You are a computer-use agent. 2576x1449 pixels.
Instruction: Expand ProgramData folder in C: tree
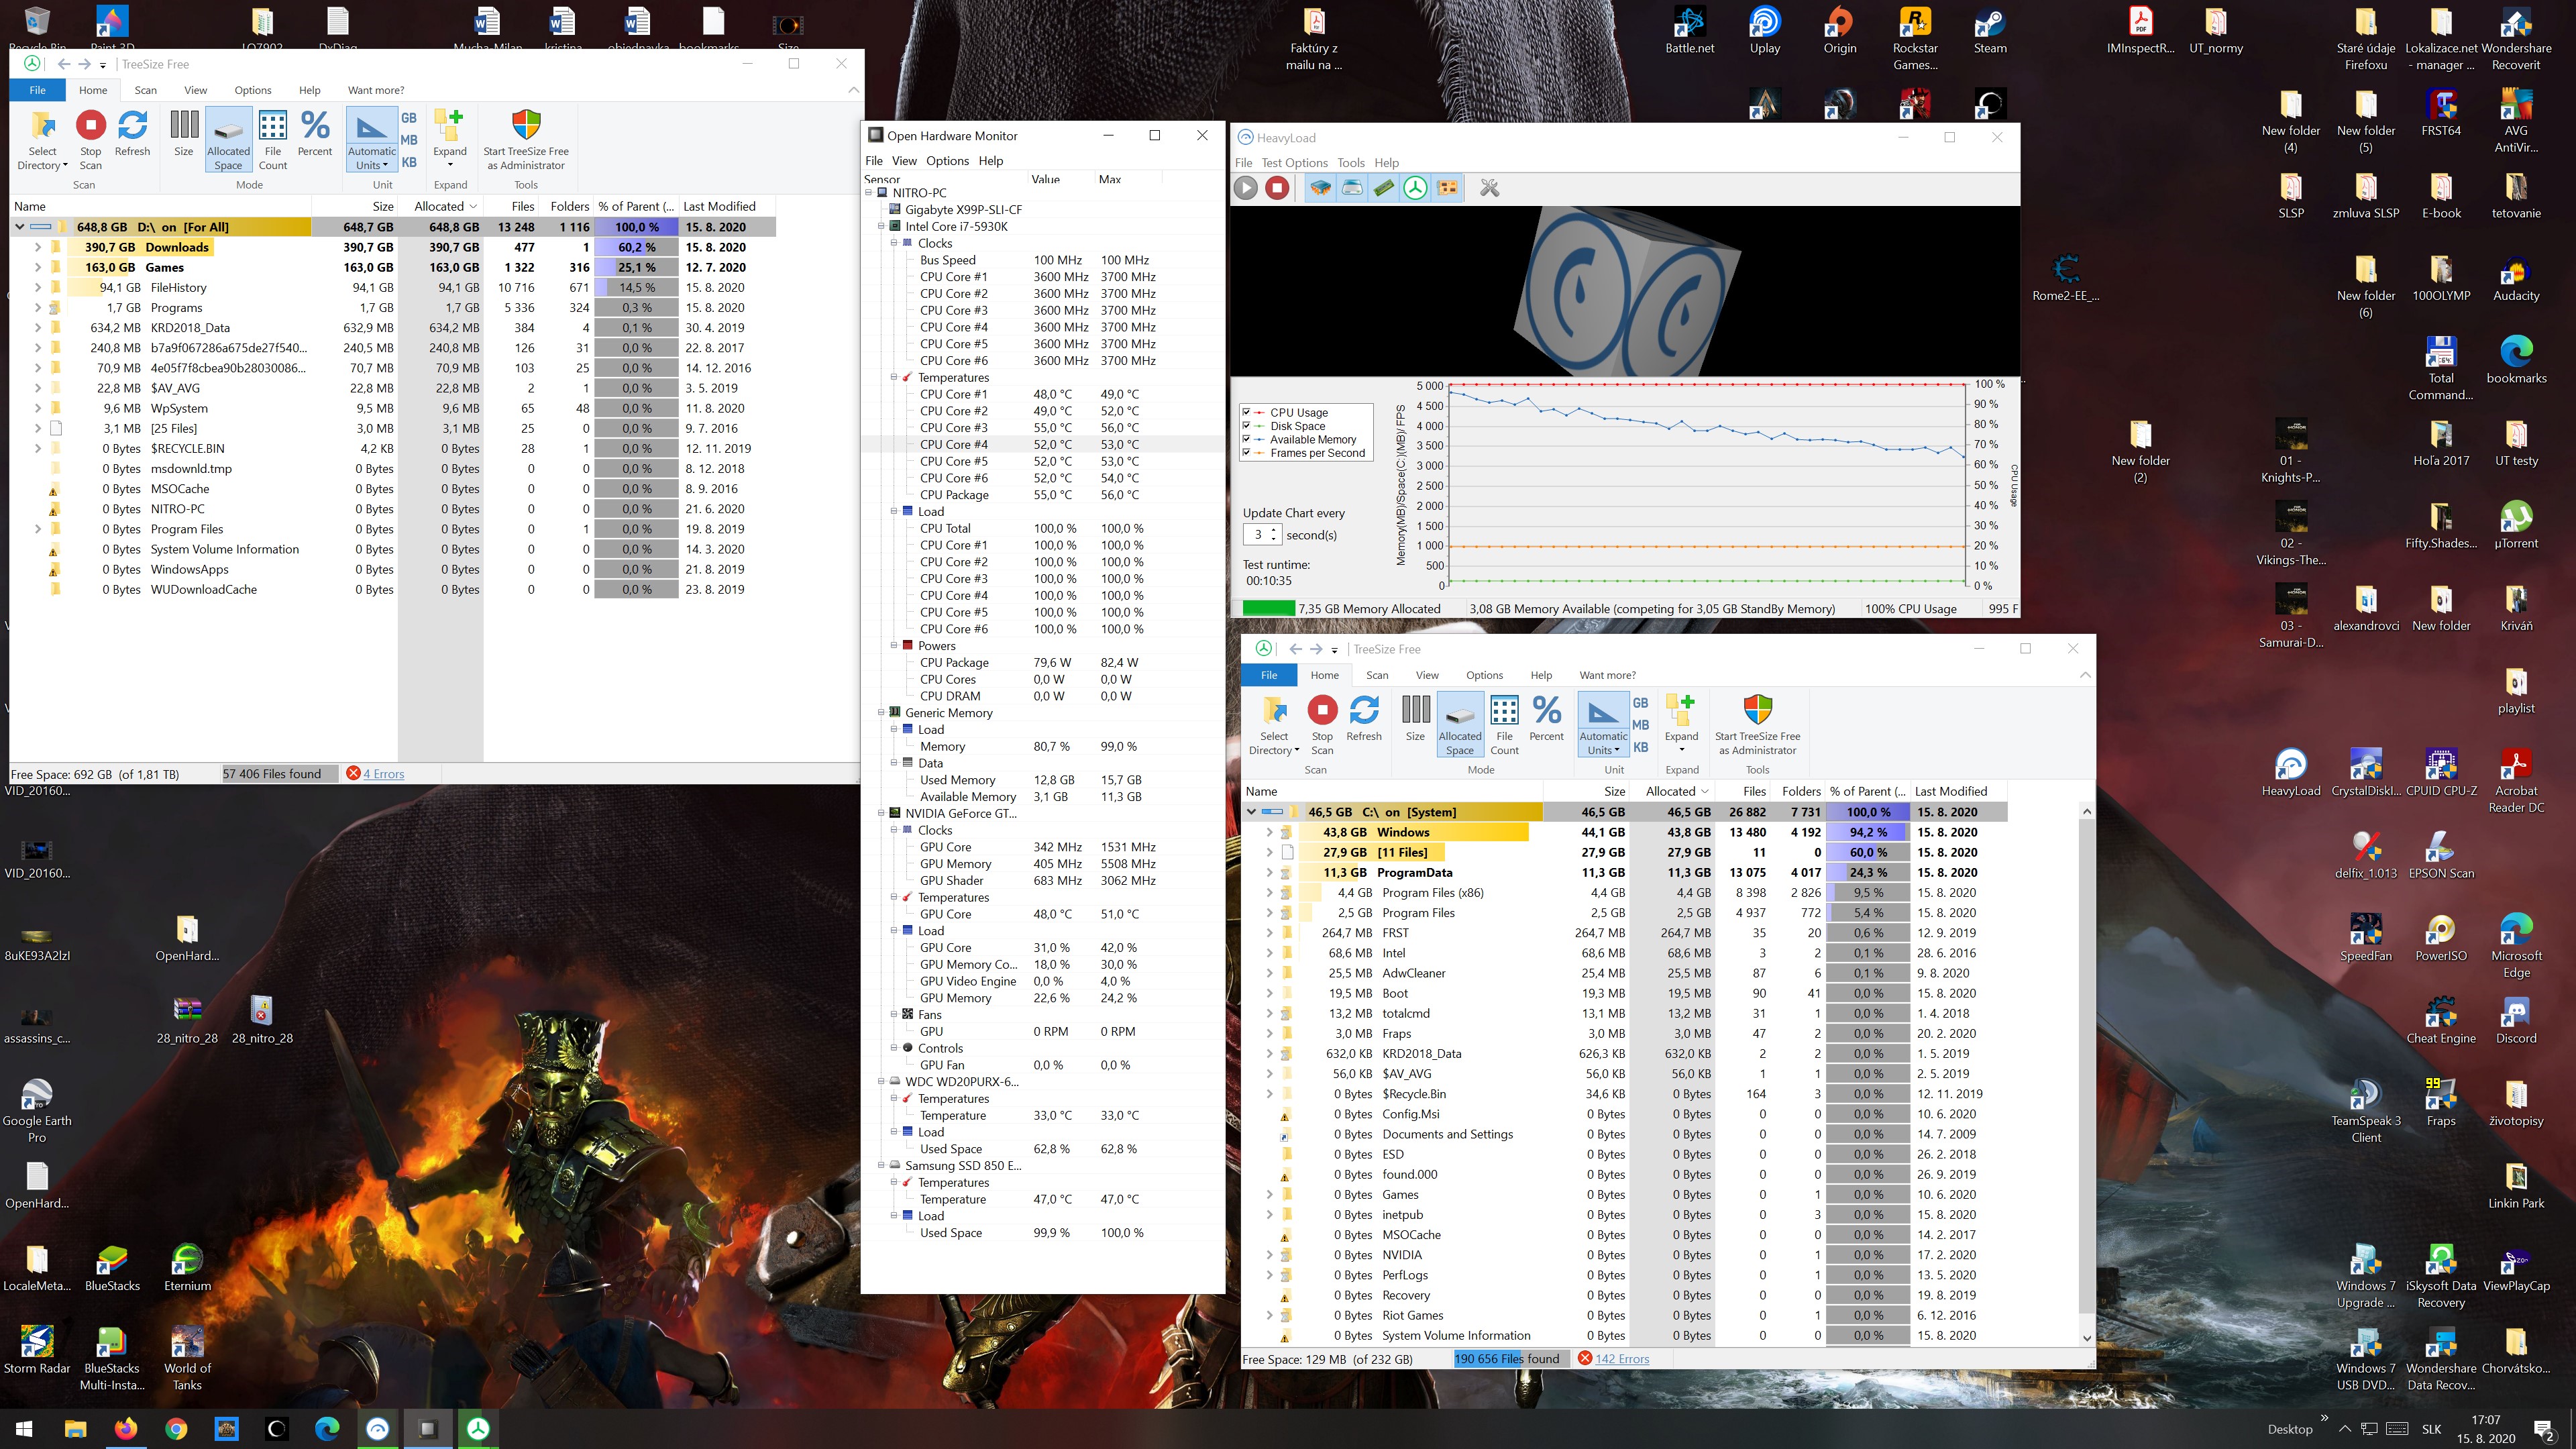1270,873
